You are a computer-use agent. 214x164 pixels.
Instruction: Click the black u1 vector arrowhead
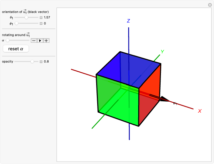tap(165, 99)
